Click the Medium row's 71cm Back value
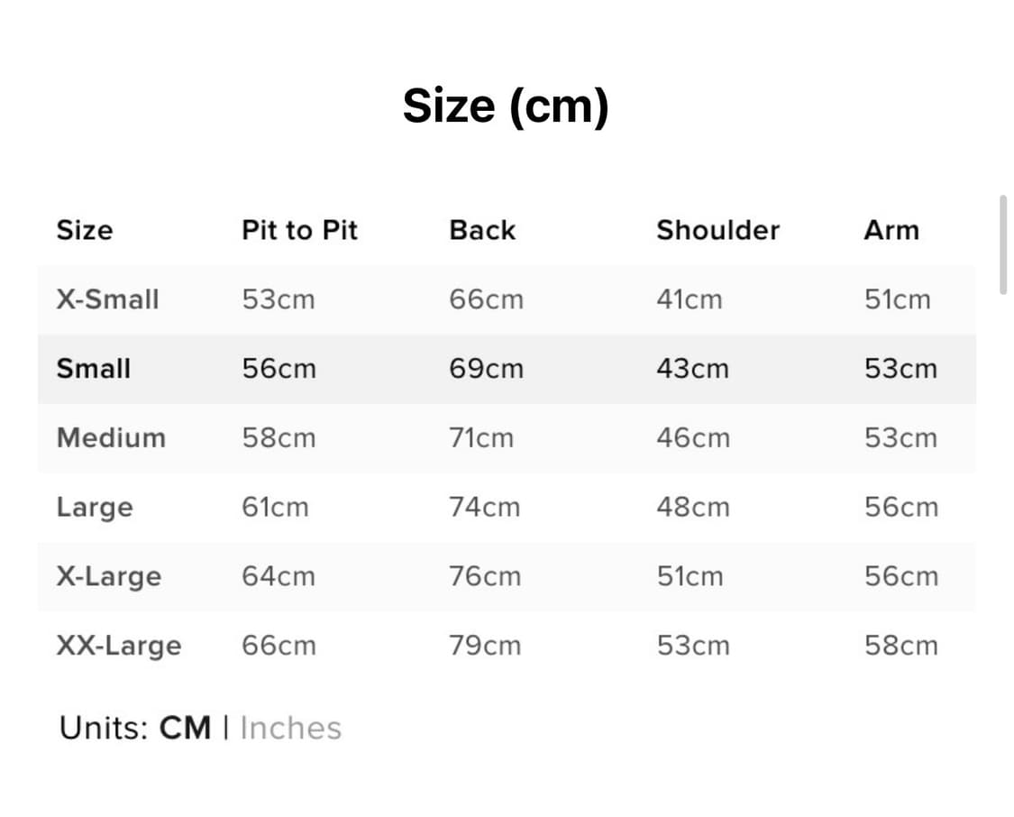This screenshot has height=817, width=1014. 481,438
